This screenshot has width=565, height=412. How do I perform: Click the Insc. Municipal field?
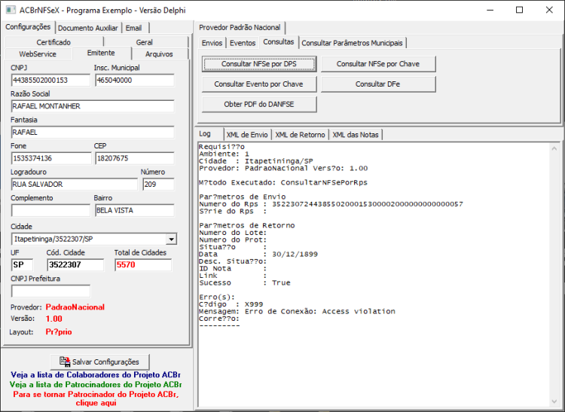point(135,81)
